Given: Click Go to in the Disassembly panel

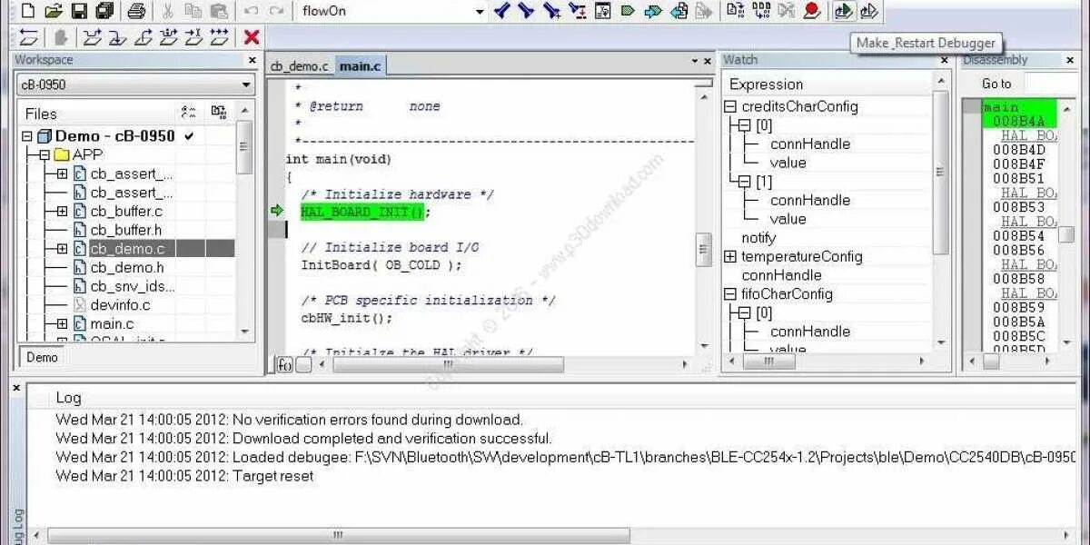Looking at the screenshot, I should pyautogui.click(x=995, y=84).
